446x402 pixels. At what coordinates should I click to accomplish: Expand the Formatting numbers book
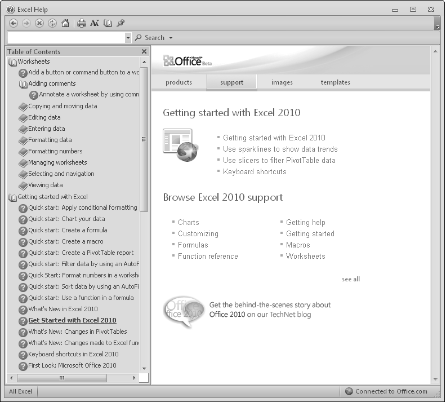click(x=23, y=152)
